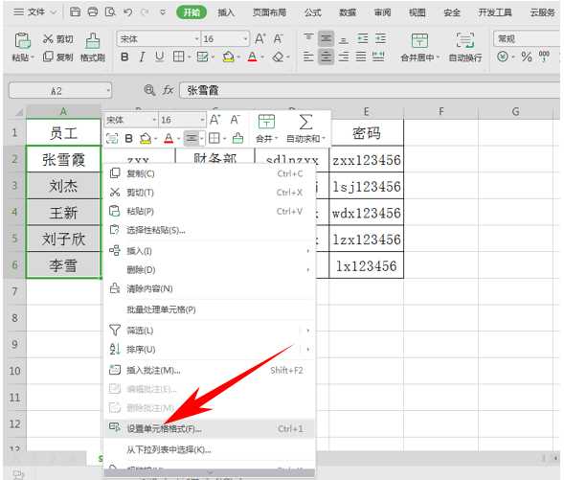Toggle Italic formatting in the ribbon
Screen dimensions: 564x480
(x=142, y=57)
